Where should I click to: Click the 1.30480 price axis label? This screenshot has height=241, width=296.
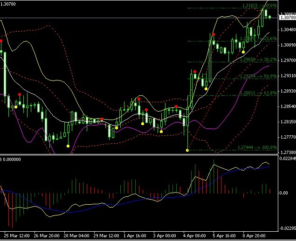[x=288, y=30]
